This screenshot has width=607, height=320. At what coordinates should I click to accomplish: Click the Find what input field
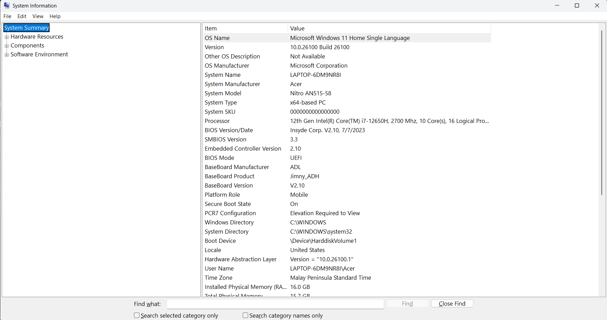pyautogui.click(x=275, y=304)
